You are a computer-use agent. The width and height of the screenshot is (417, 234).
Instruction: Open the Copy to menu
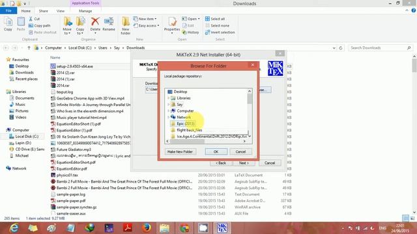[x=80, y=26]
